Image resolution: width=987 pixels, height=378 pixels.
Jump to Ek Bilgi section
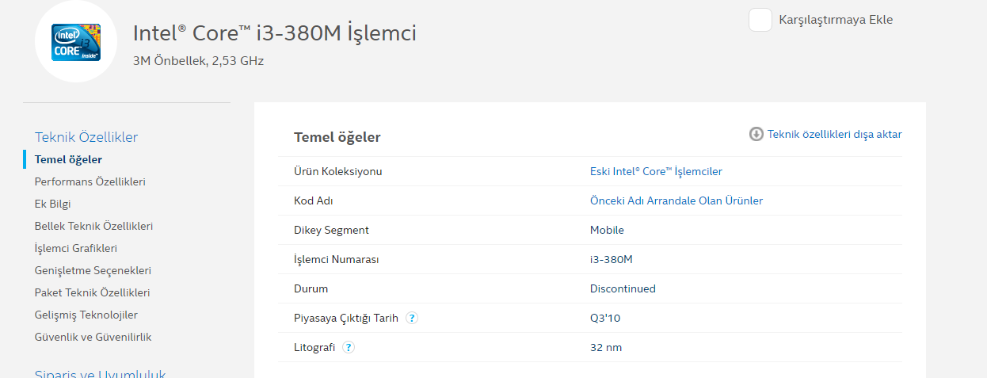tap(52, 204)
